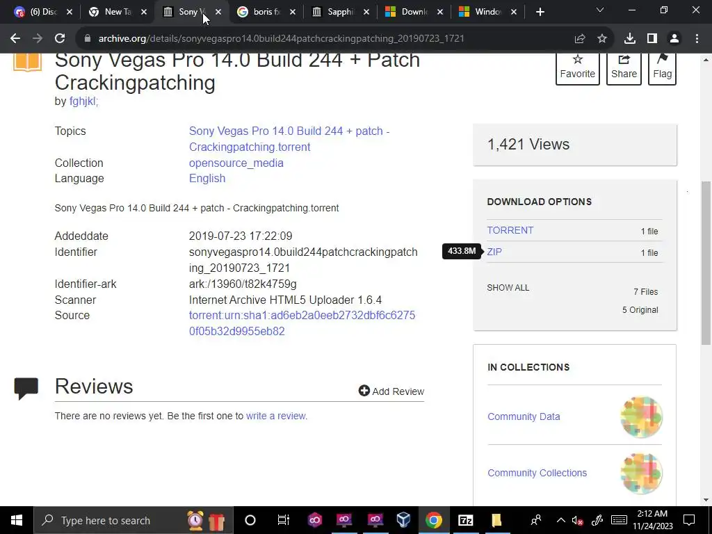Image resolution: width=712 pixels, height=534 pixels.
Task: Bookmark this tab with the star icon
Action: click(602, 39)
